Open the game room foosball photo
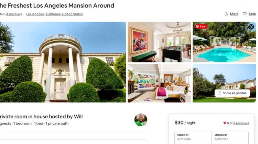 (159, 42)
